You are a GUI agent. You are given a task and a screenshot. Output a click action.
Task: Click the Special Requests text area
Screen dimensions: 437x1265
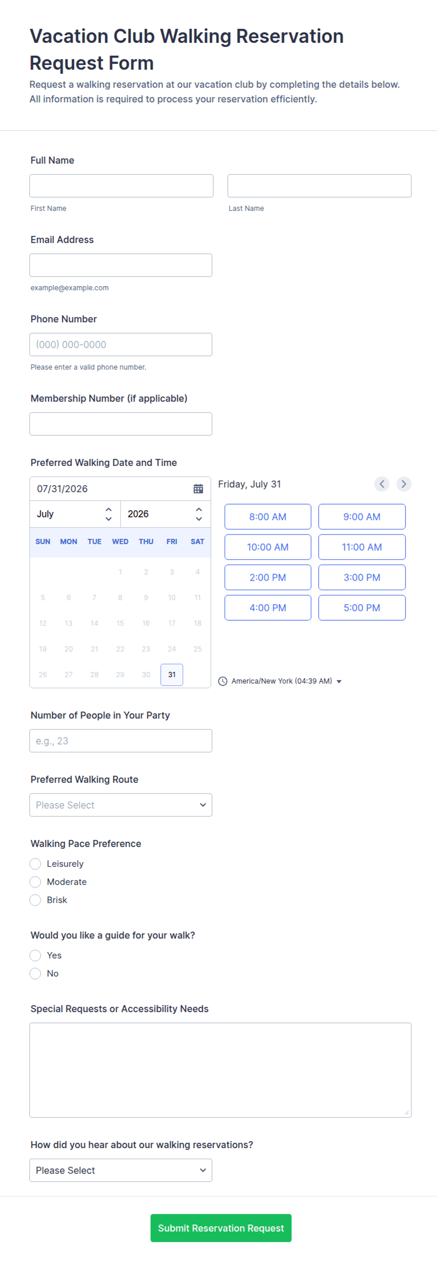point(220,1070)
